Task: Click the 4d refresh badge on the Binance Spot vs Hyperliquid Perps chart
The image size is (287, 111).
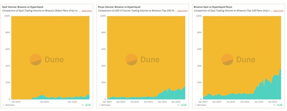Action: [279, 105]
